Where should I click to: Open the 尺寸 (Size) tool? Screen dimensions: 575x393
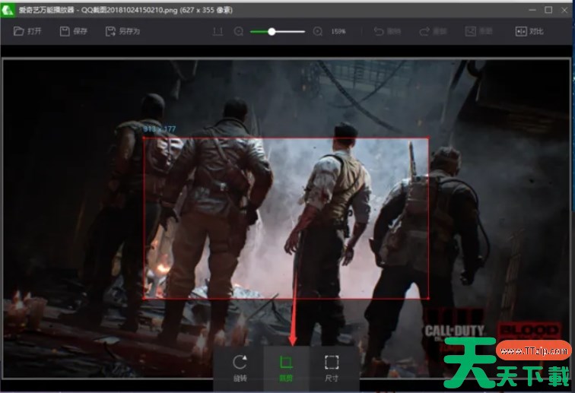pos(331,367)
